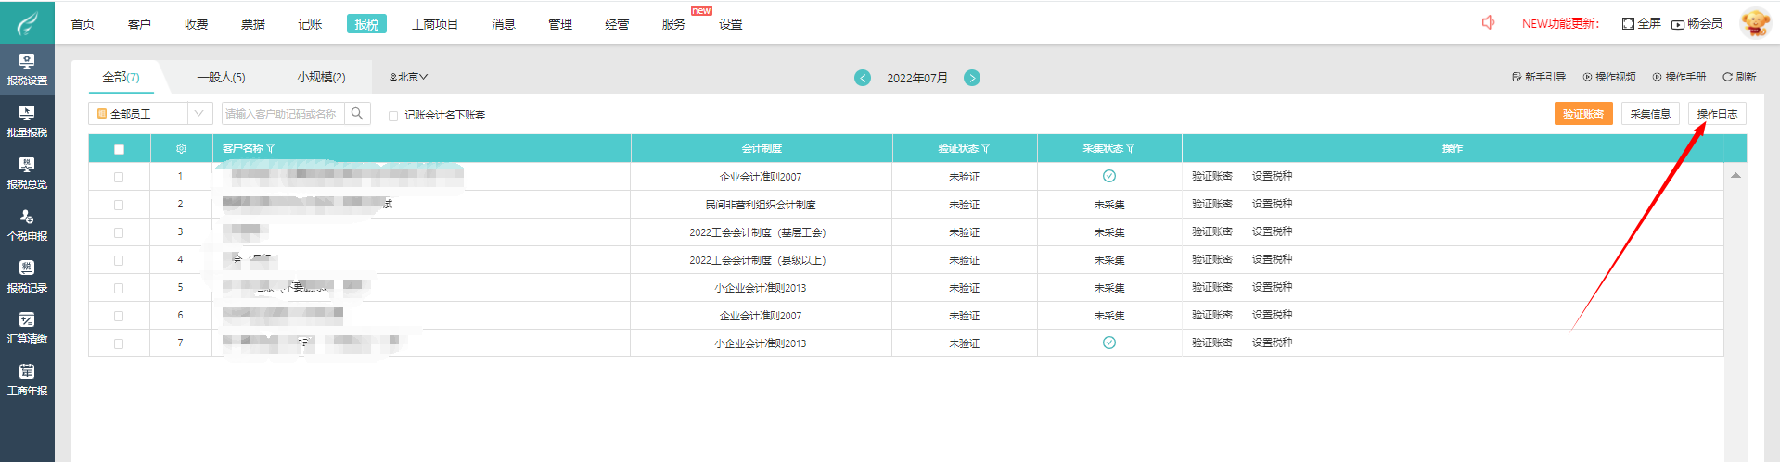Screen dimensions: 1780x462
Task: Expand the 全部员工 dropdown
Action: pyautogui.click(x=198, y=114)
